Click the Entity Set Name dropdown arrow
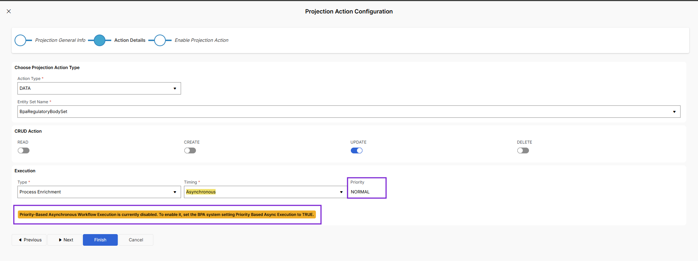The image size is (698, 261). 674,112
